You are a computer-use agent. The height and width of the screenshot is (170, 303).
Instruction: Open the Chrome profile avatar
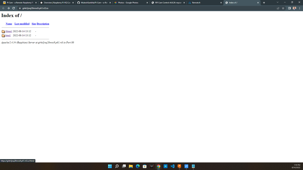click(294, 8)
